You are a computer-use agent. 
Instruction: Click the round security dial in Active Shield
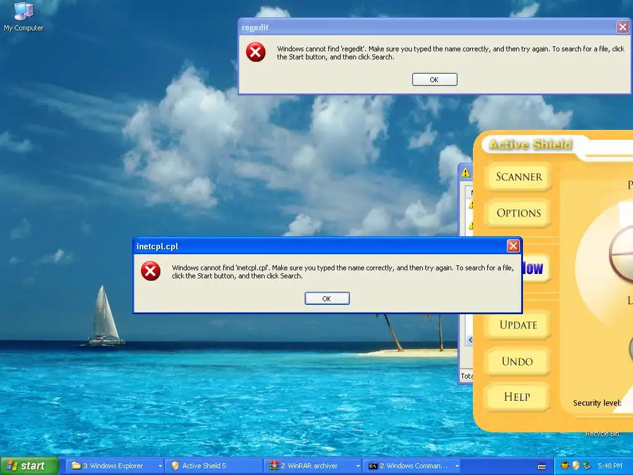point(622,254)
